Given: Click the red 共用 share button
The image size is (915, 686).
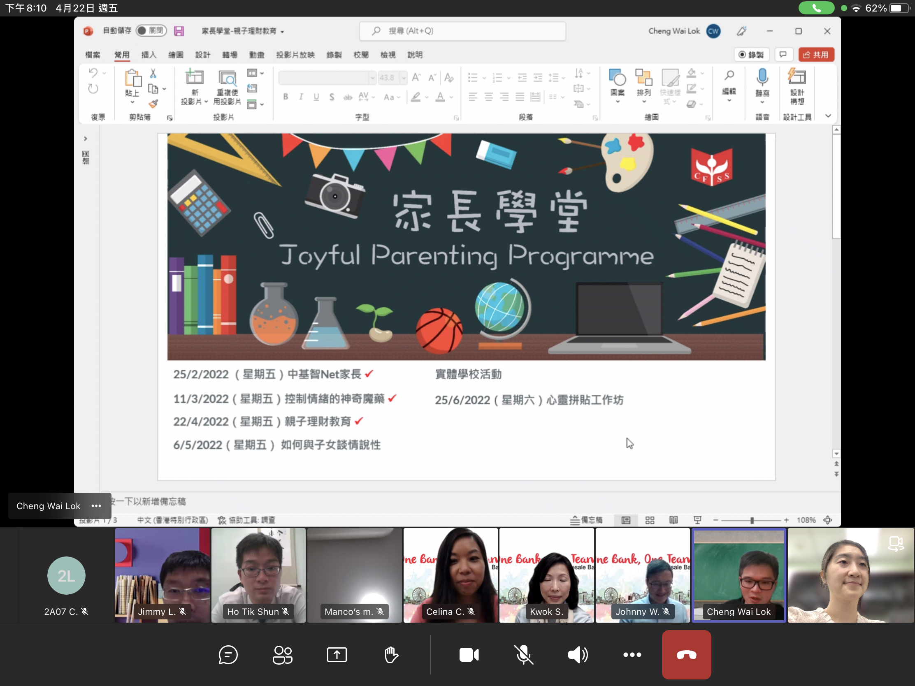Looking at the screenshot, I should coord(816,55).
